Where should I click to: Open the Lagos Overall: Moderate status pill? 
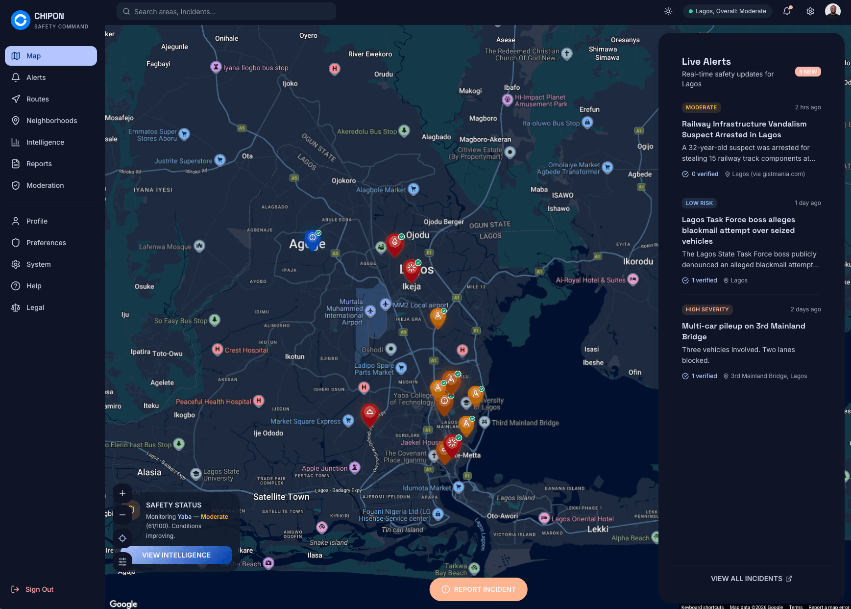coord(727,11)
